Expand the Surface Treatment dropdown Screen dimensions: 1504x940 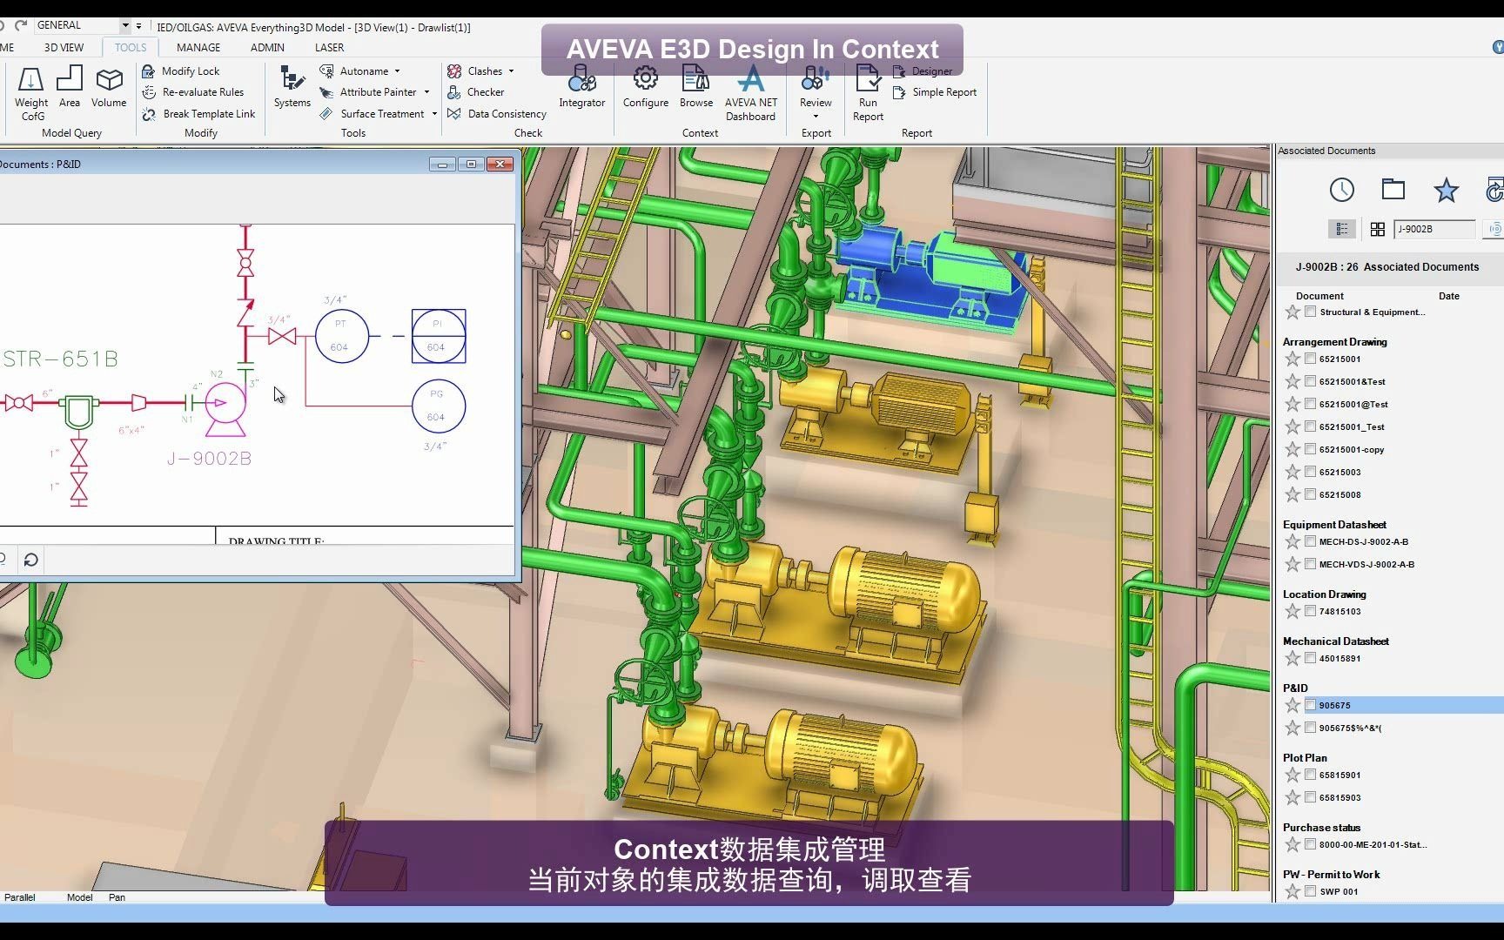click(433, 113)
